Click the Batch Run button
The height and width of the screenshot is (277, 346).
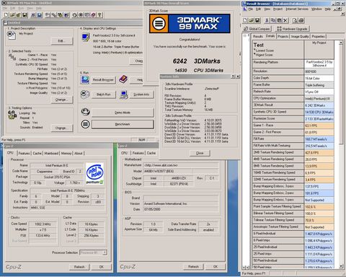pos(104,94)
